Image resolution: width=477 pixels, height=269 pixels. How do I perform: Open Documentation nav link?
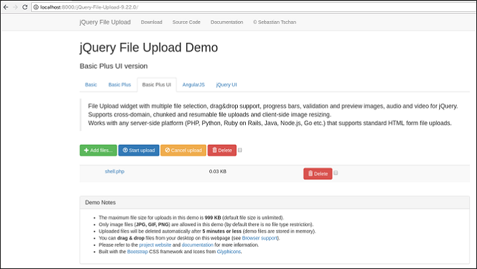click(x=227, y=23)
